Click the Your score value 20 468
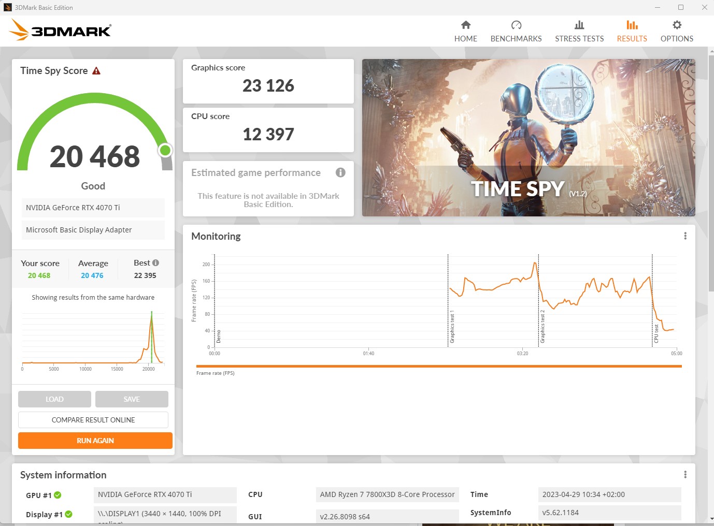The height and width of the screenshot is (526, 714). [x=39, y=275]
